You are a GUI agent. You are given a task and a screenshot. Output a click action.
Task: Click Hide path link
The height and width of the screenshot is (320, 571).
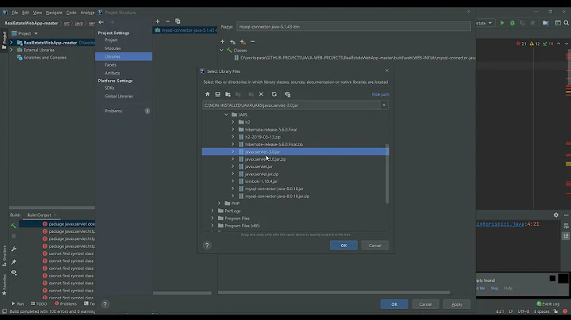click(x=380, y=94)
